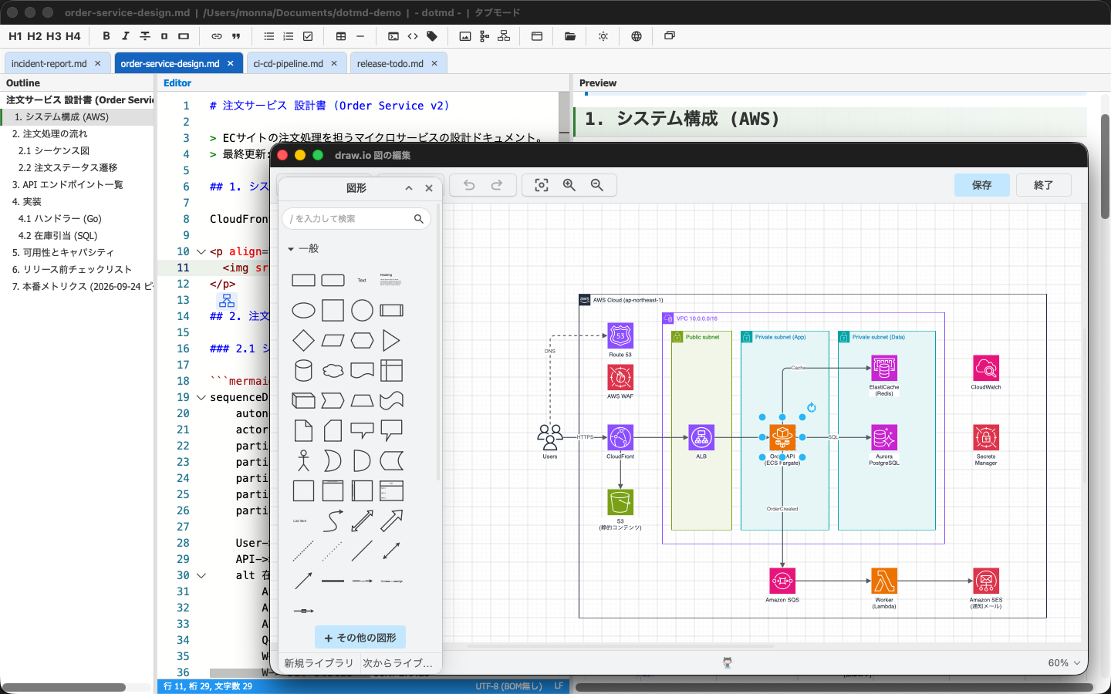Click the diagram hierarchy icon in toolbar
1111x694 pixels.
[x=504, y=36]
